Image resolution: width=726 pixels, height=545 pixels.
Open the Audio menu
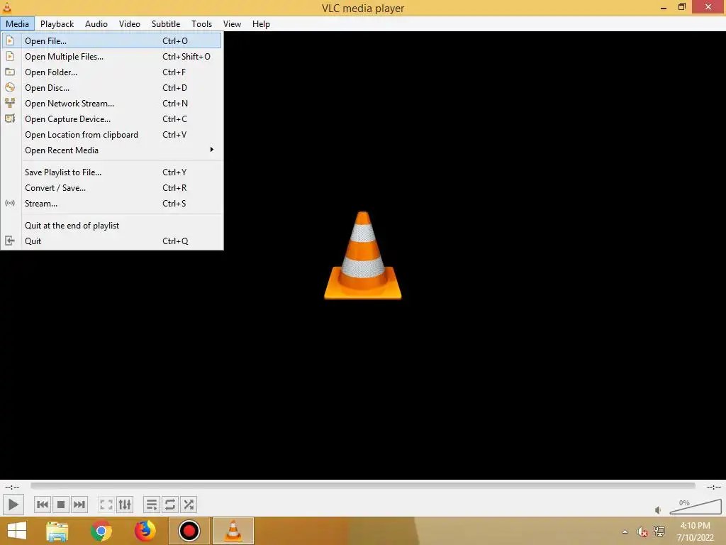[x=96, y=23]
